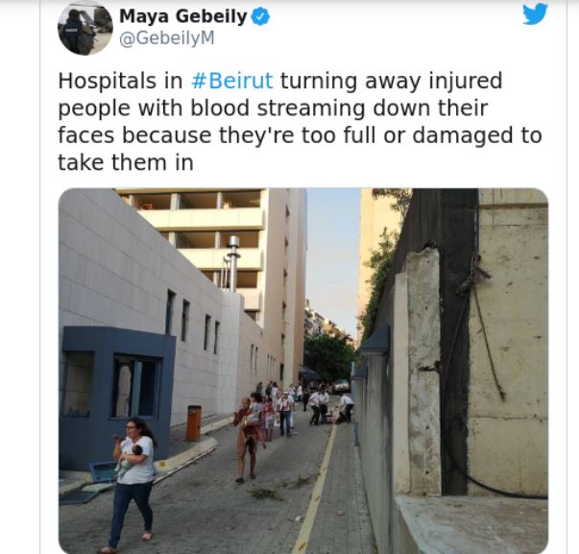Click the person carrying a child in photo

(x=249, y=437)
